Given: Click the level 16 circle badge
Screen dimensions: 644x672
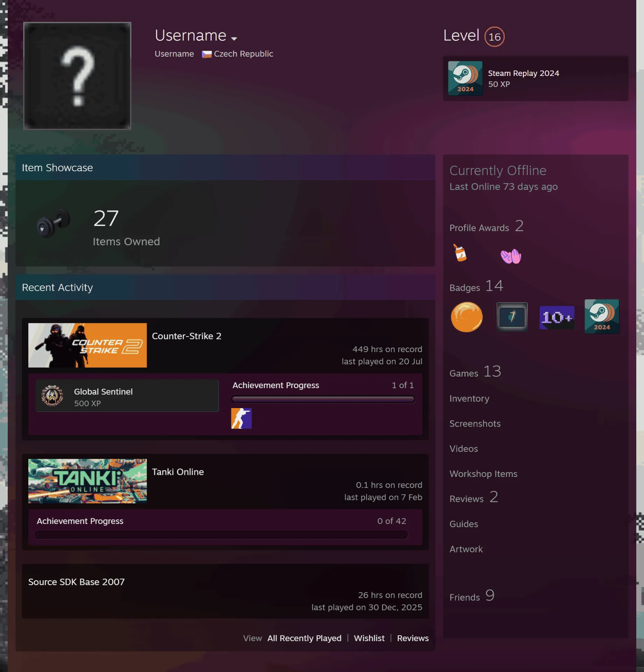Looking at the screenshot, I should click(x=494, y=37).
